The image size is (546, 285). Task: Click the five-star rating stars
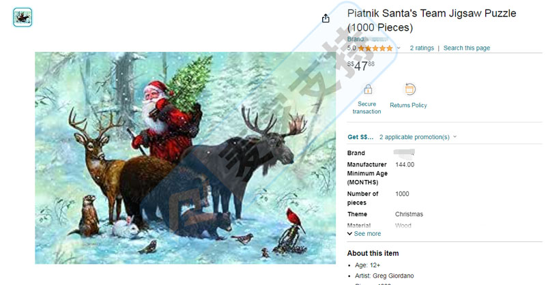[x=375, y=48]
